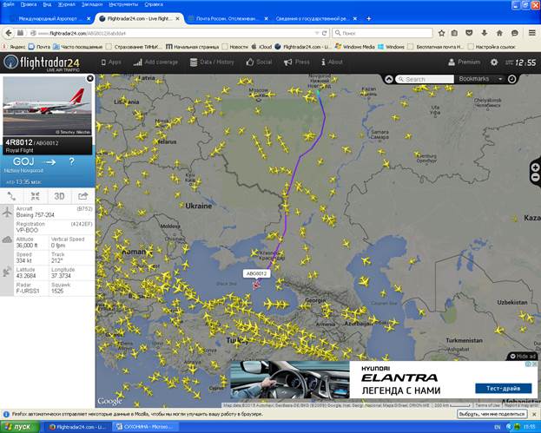
Task: Click the center-on-aircraft arrows icon
Action: (36, 196)
